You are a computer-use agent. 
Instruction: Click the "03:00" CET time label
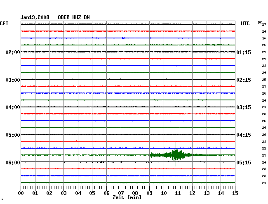[x=13, y=80]
